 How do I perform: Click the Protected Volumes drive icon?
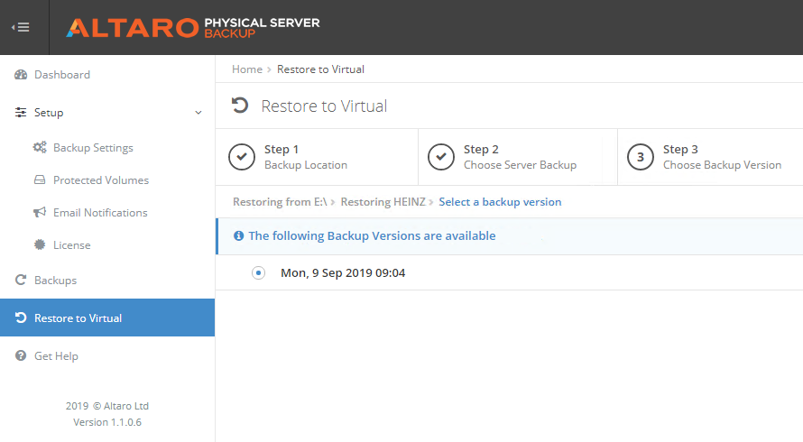[x=40, y=180]
